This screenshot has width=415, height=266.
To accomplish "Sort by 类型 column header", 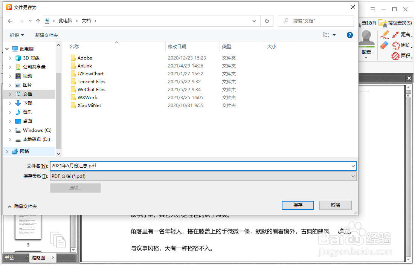I will pyautogui.click(x=227, y=47).
